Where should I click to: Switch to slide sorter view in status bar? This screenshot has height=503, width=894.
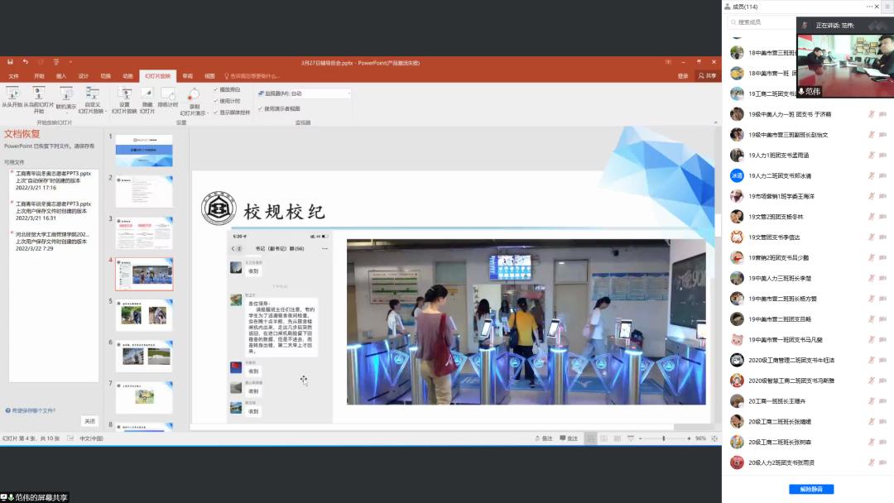coord(606,438)
